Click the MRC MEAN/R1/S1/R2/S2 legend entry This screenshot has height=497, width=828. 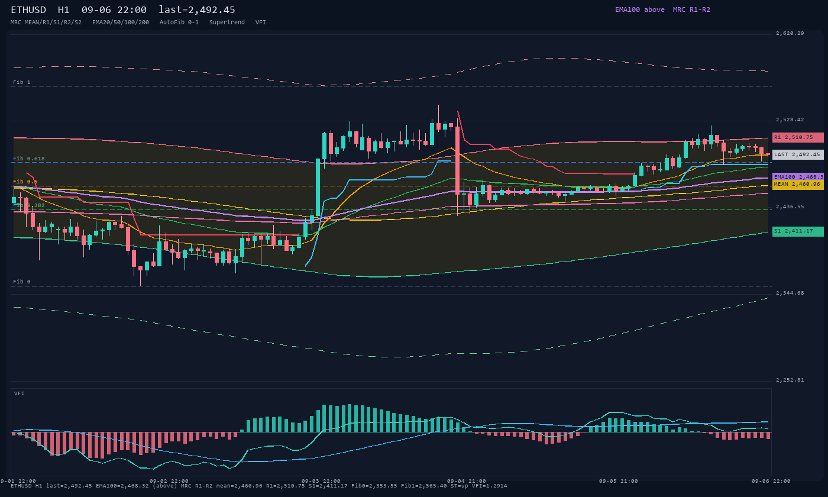(x=46, y=22)
